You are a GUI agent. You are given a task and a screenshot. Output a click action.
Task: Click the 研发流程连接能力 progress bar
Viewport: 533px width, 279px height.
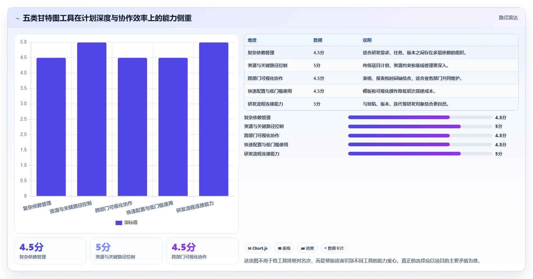(x=420, y=154)
